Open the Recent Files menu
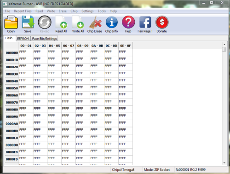 click(23, 11)
